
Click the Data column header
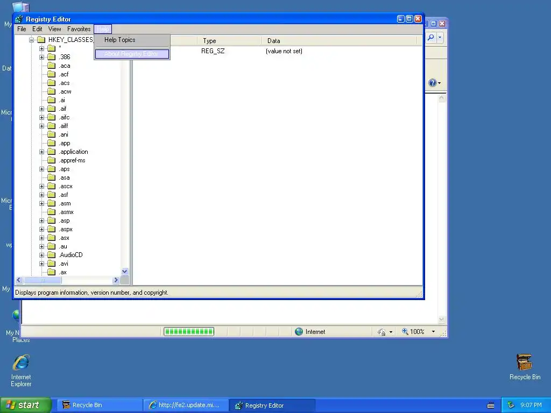(x=339, y=41)
